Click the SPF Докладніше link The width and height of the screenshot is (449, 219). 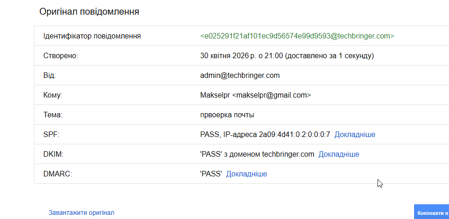tap(355, 134)
